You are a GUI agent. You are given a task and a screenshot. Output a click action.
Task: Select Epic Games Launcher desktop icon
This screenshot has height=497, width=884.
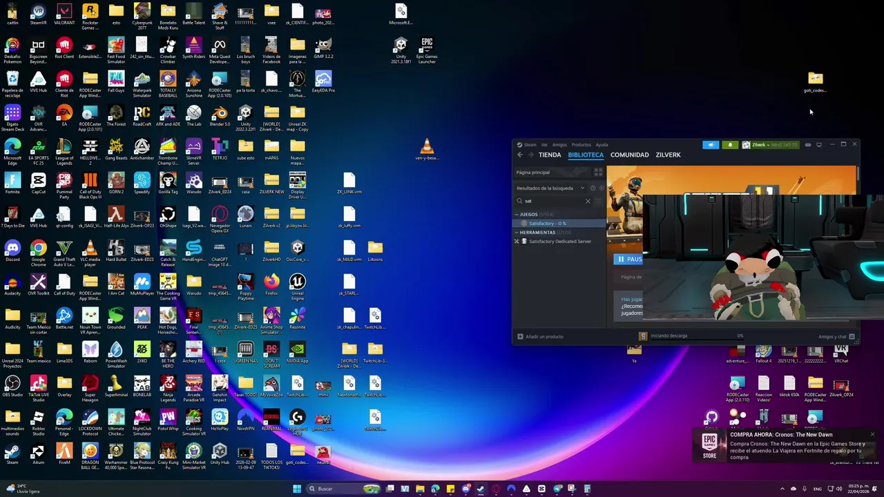point(427,51)
